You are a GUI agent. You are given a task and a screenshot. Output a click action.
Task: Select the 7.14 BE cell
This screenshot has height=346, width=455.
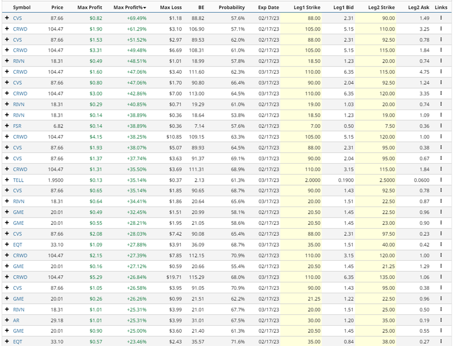click(x=199, y=126)
